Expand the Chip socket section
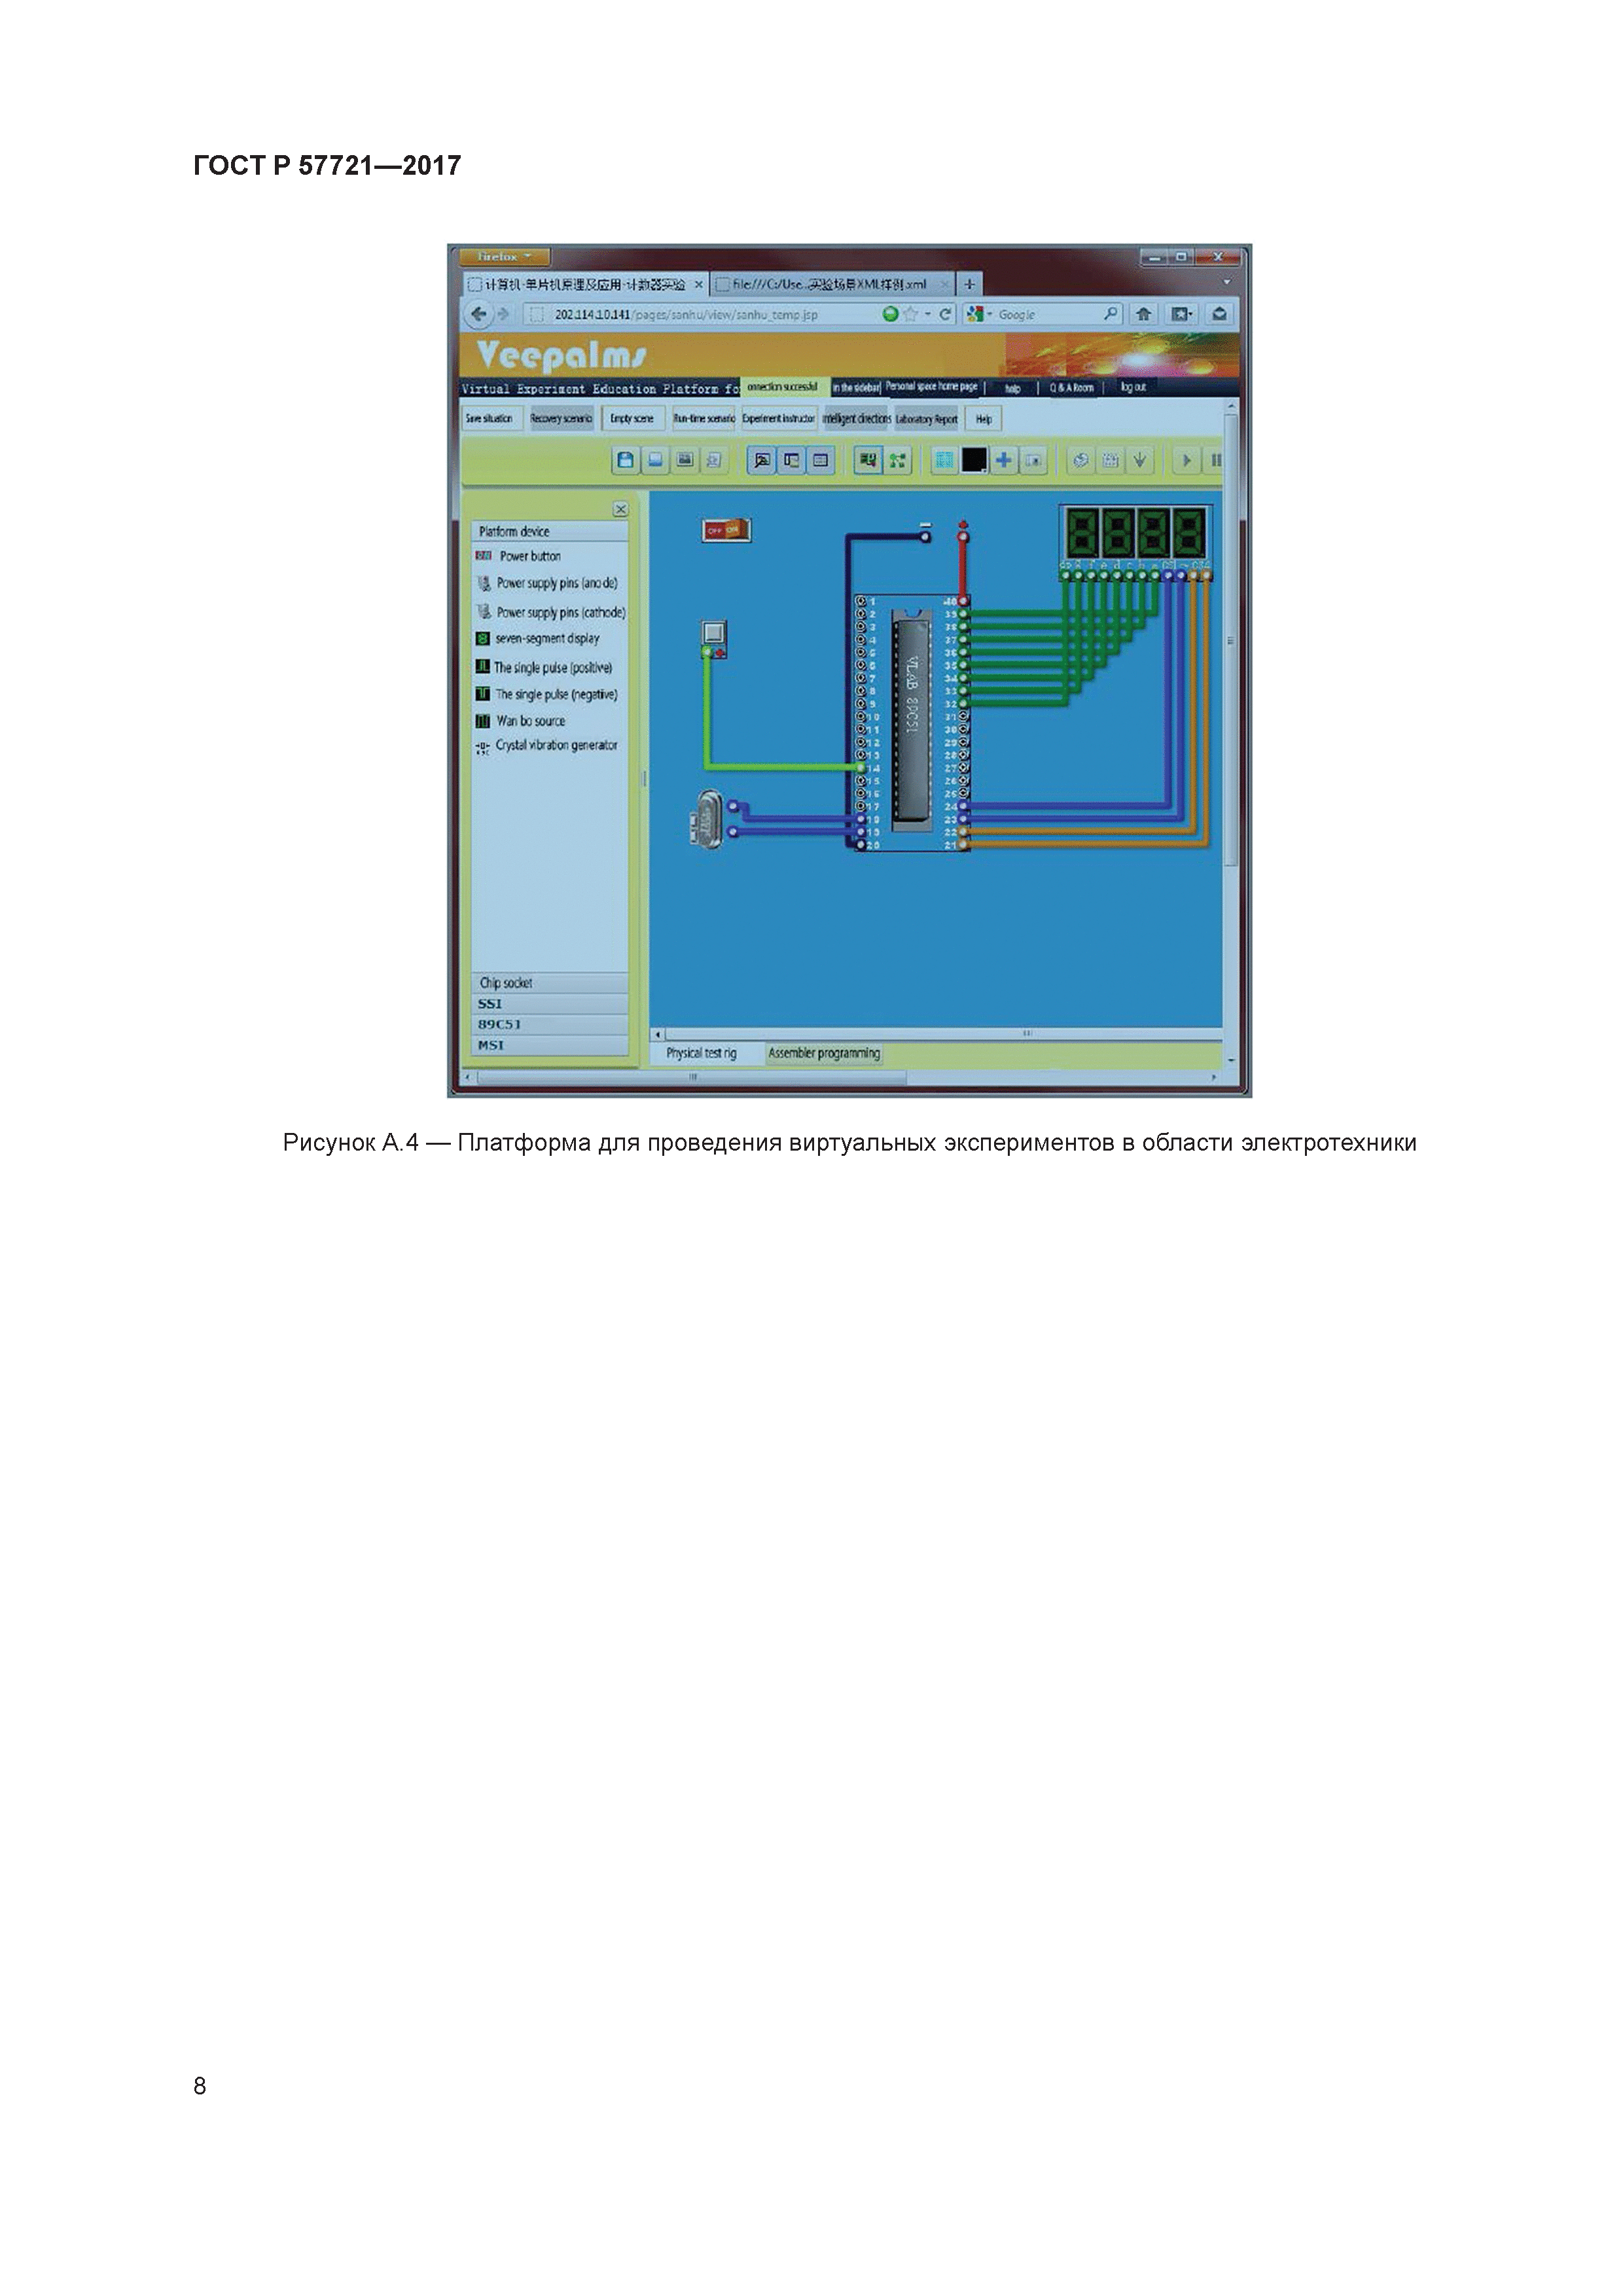The height and width of the screenshot is (2296, 1623). point(550,983)
